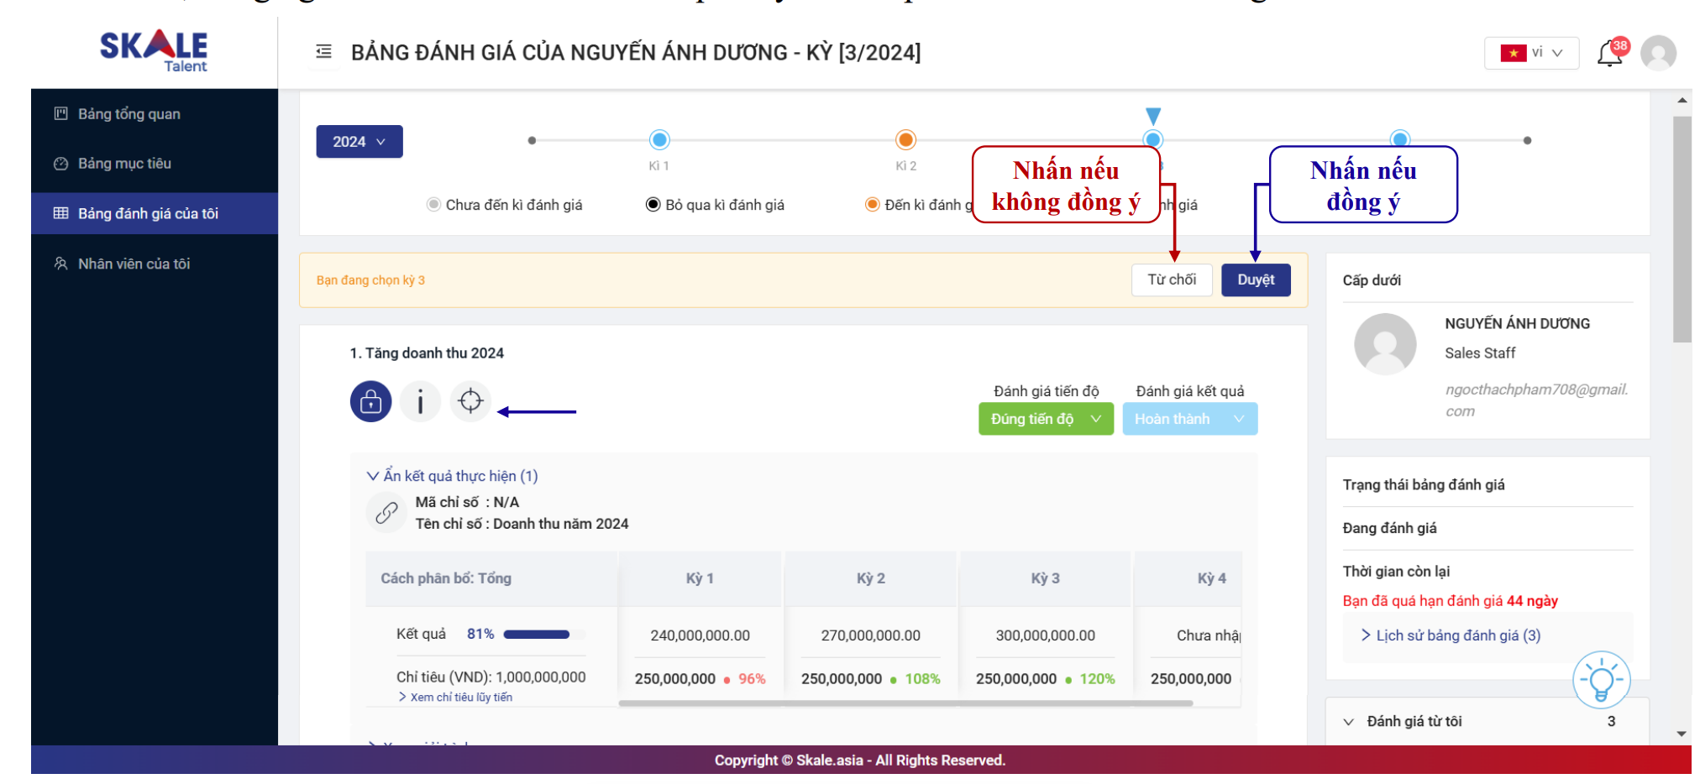Open the Hoàn thành result dropdown

point(1189,419)
